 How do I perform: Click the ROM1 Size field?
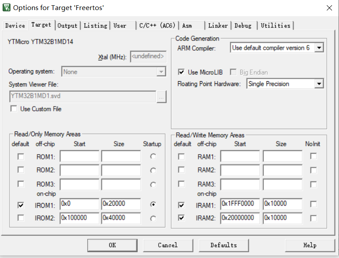coord(121,156)
